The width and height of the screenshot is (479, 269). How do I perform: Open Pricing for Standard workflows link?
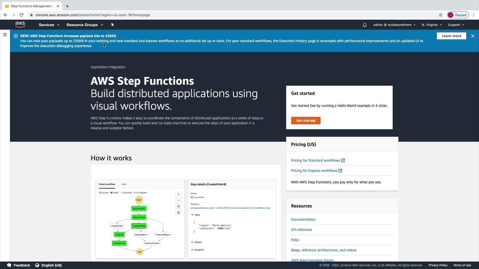(315, 160)
